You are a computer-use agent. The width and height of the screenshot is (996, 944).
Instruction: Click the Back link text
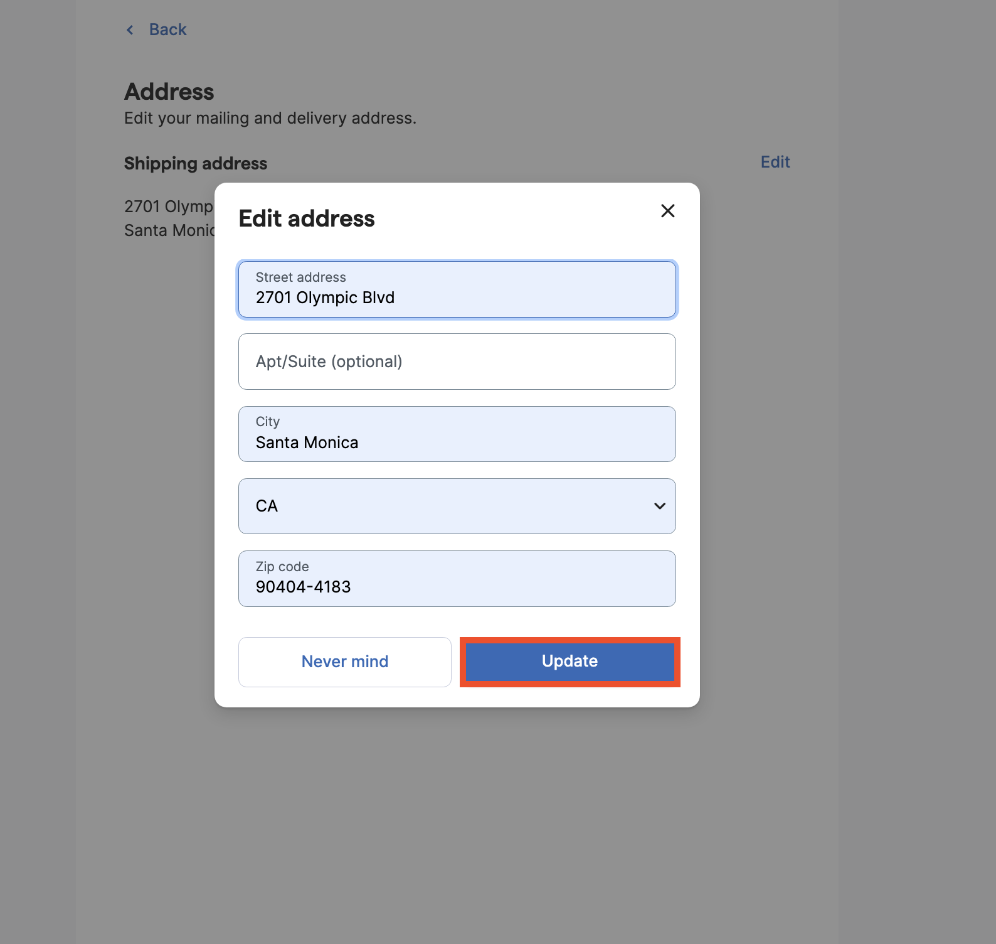pyautogui.click(x=167, y=30)
